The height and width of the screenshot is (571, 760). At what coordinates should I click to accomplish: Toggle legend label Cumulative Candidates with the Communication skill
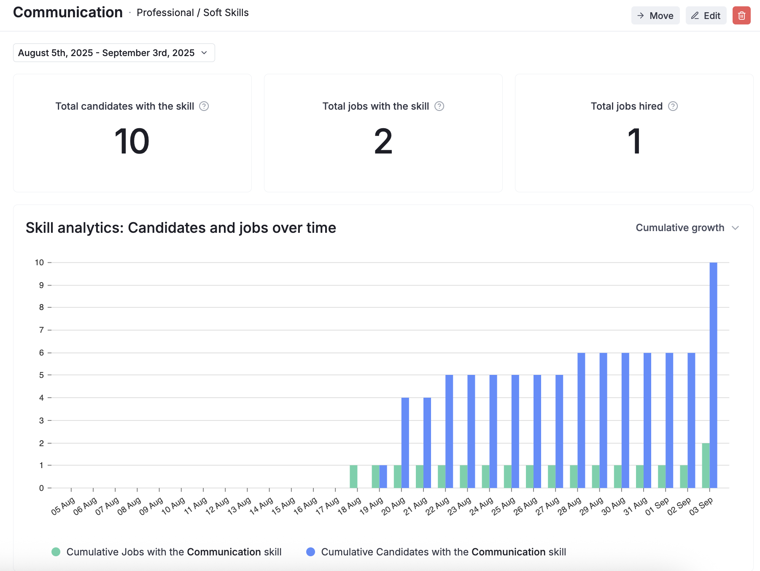click(x=443, y=552)
